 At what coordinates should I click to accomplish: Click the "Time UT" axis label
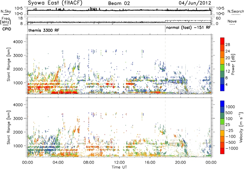pyautogui.click(x=119, y=167)
